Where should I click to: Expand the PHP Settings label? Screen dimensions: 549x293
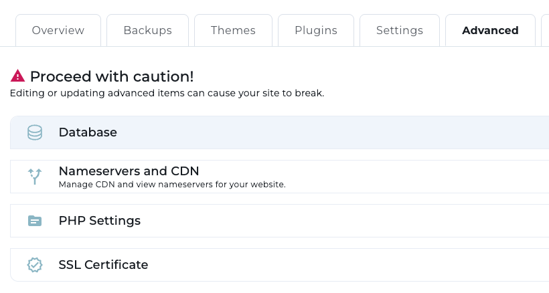[100, 221]
